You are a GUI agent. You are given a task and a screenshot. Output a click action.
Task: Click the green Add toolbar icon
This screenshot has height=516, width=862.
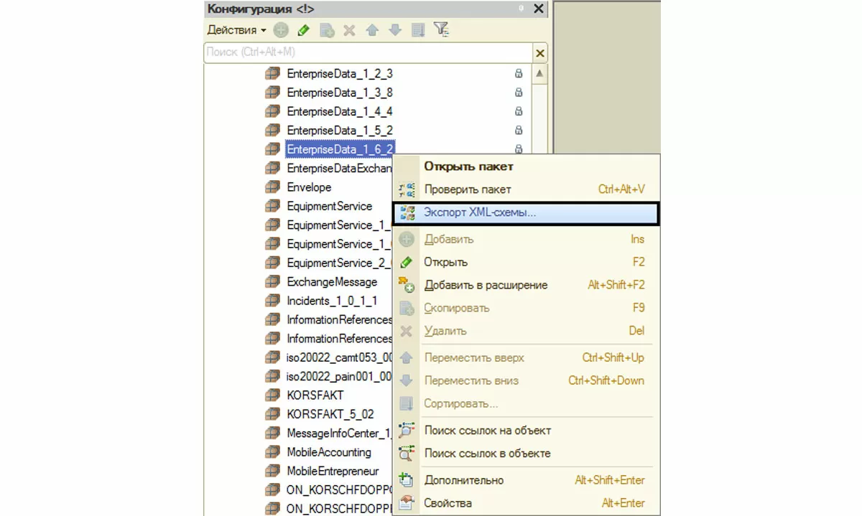(281, 30)
